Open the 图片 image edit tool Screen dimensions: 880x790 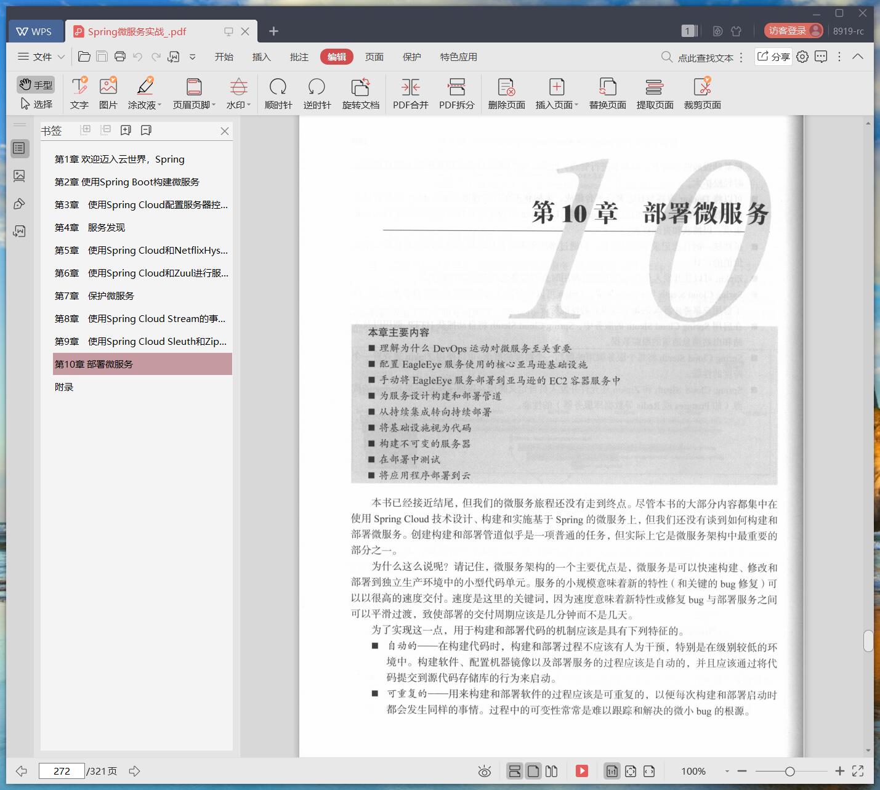(108, 93)
